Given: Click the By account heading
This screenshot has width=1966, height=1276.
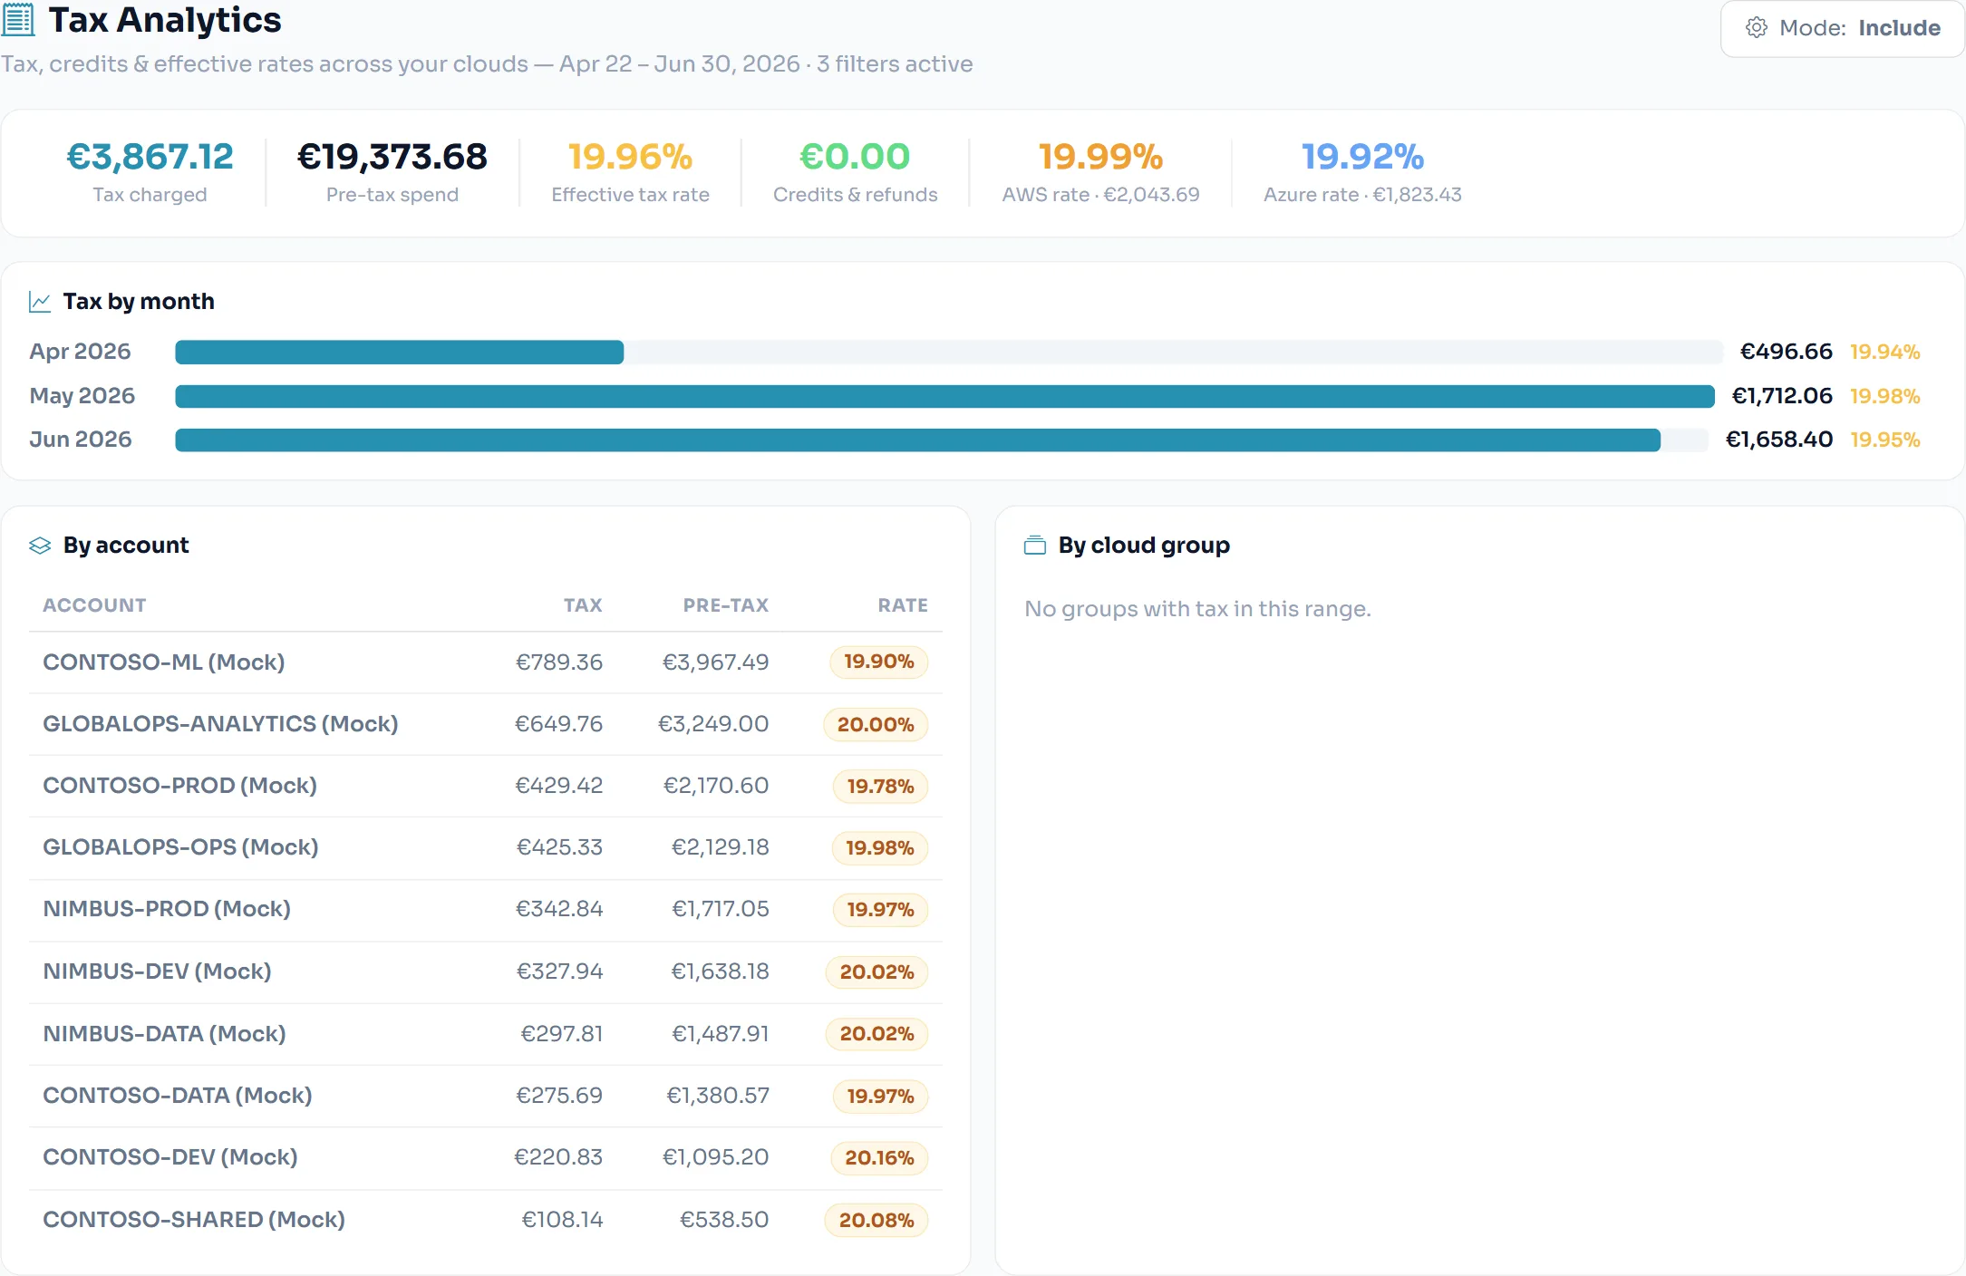Looking at the screenshot, I should pos(126,546).
